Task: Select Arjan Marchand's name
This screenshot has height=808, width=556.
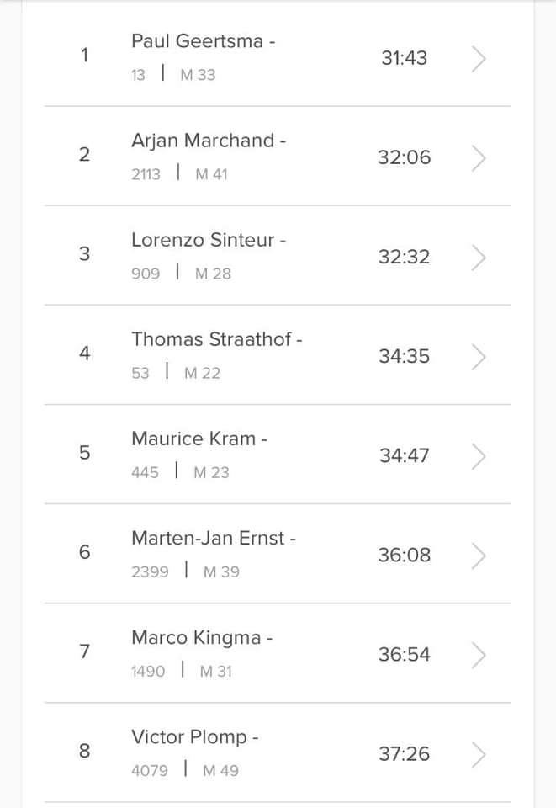Action: tap(203, 141)
